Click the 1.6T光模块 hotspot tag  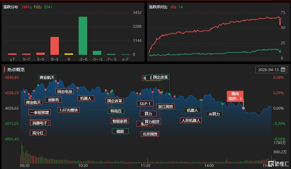coord(69,110)
